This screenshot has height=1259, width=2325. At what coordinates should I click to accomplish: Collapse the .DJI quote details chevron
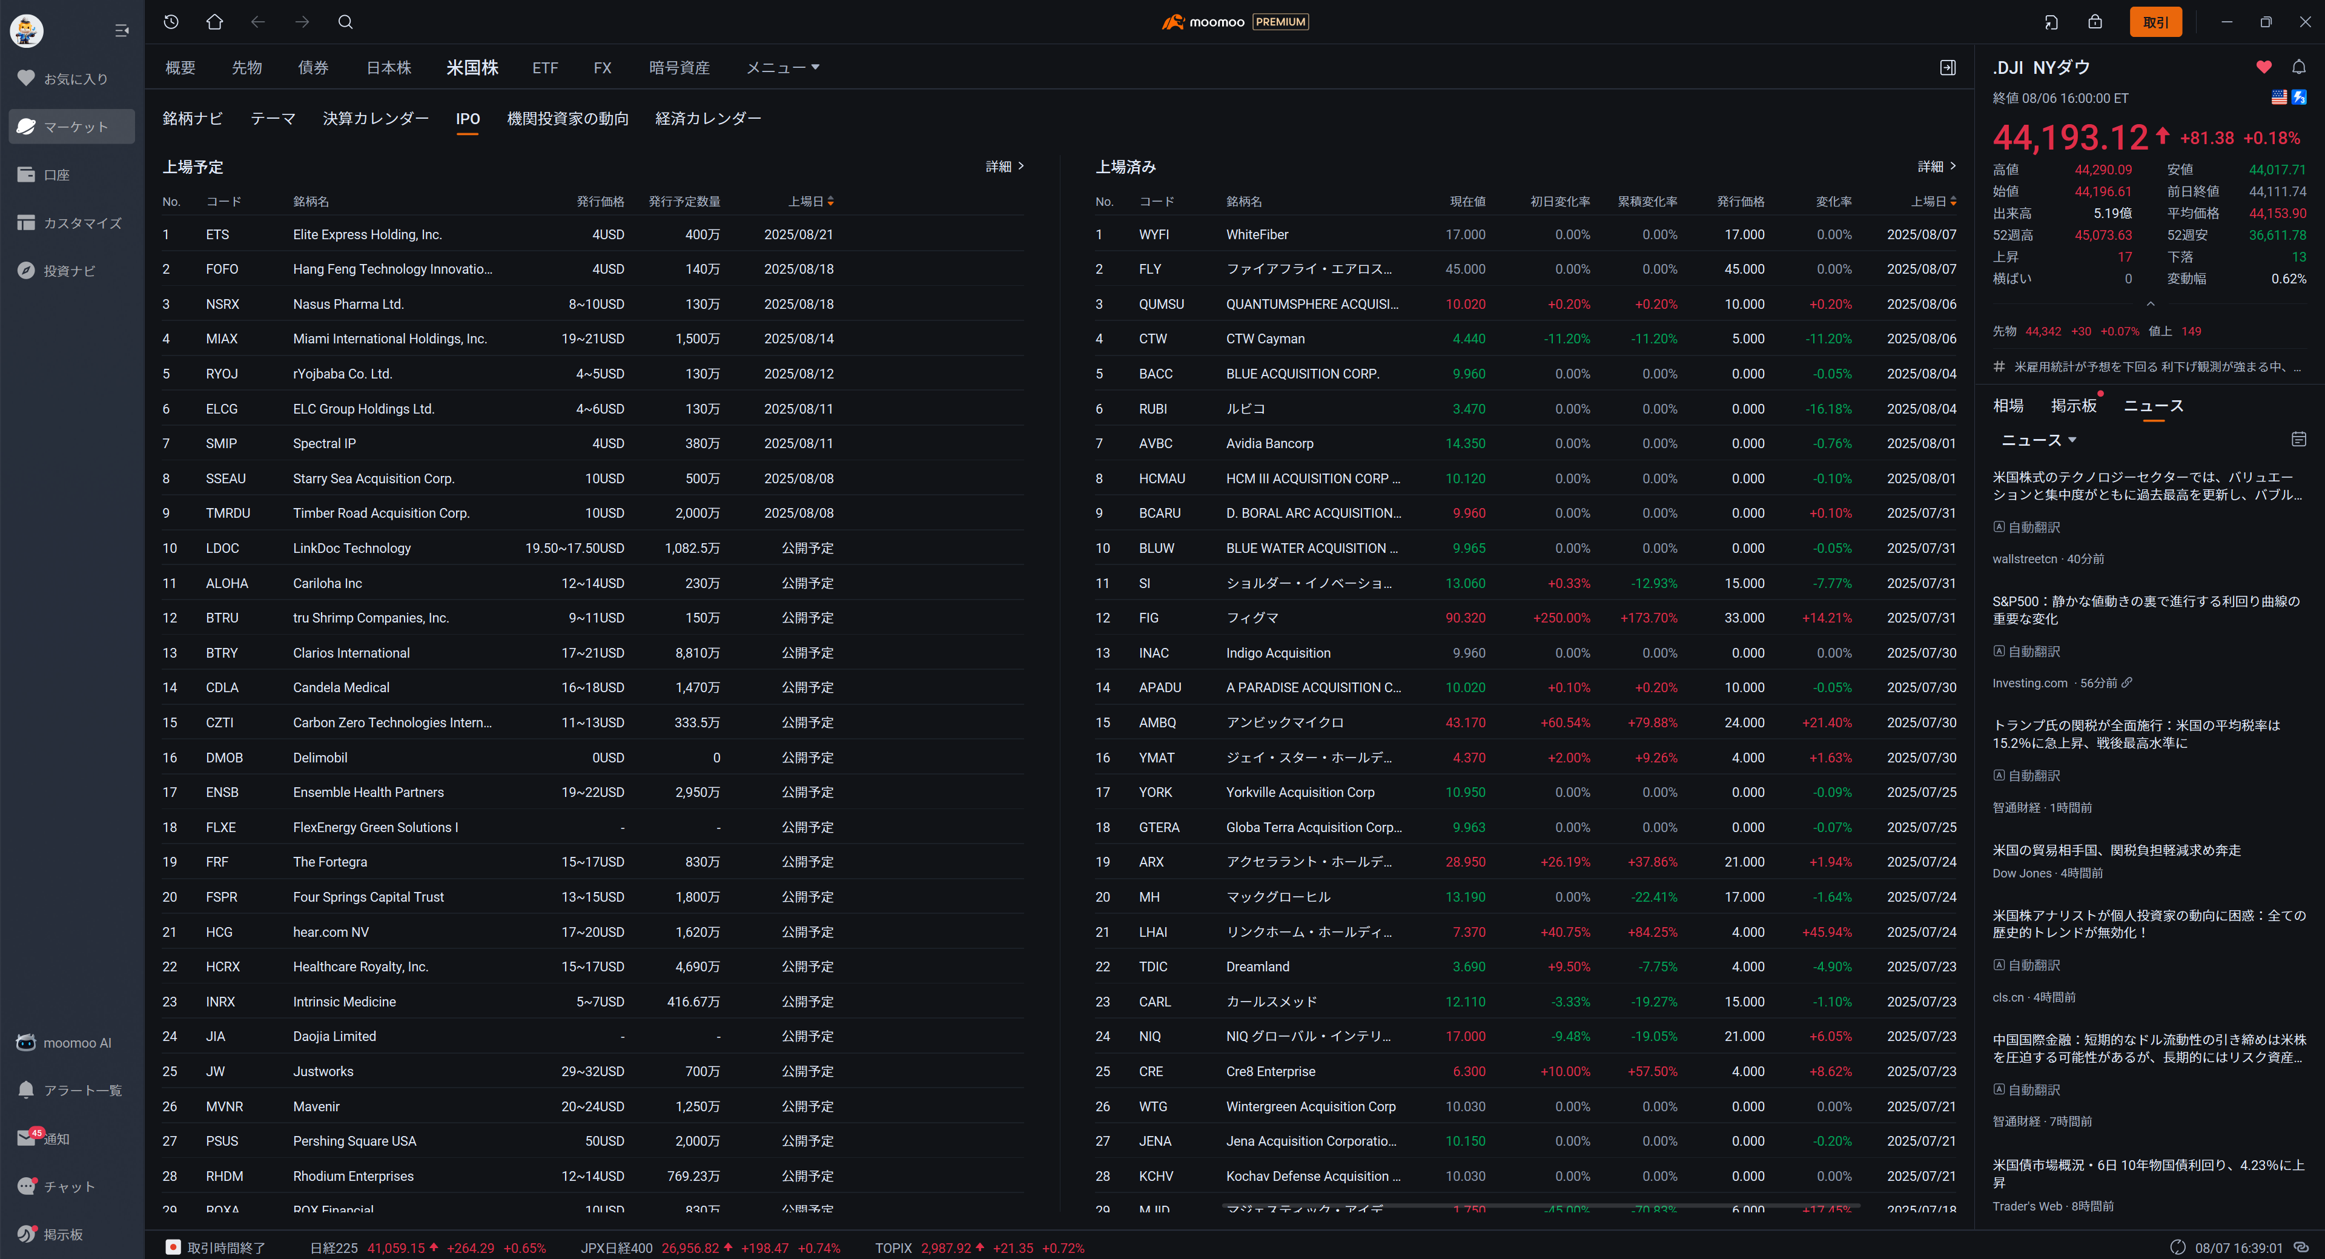click(x=2150, y=304)
